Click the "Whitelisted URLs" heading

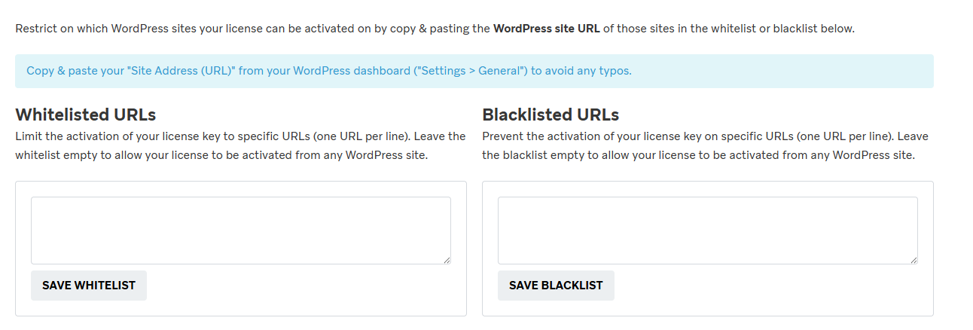click(x=86, y=115)
